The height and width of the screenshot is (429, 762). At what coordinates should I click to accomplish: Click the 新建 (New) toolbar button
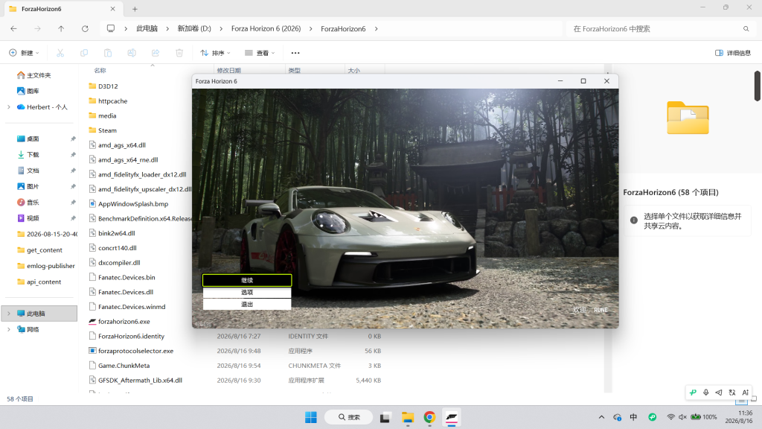pos(24,53)
